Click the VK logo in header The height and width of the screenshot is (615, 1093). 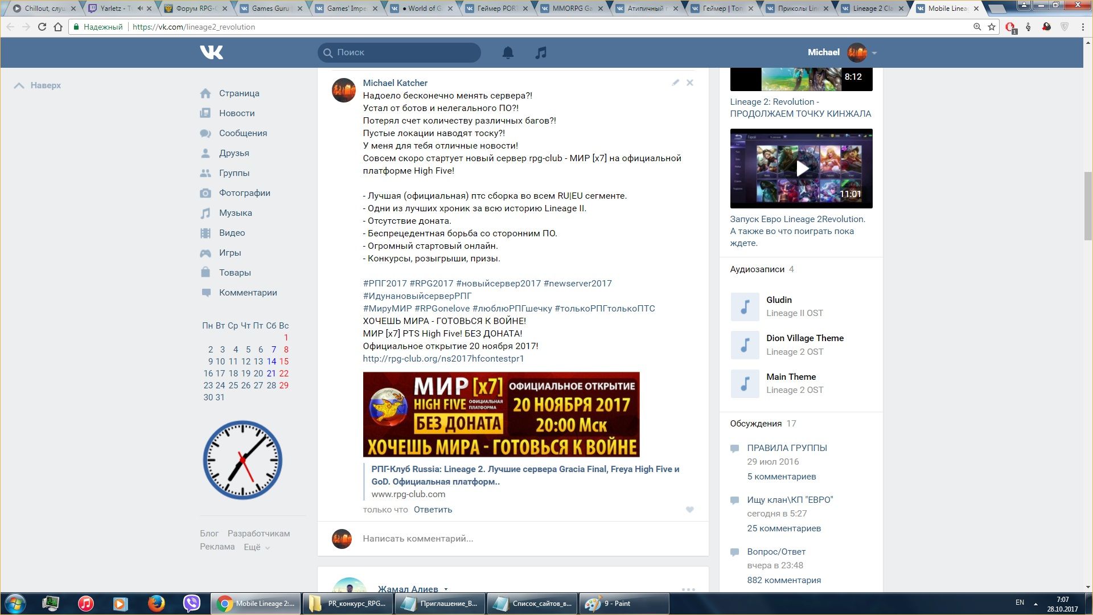pyautogui.click(x=211, y=52)
